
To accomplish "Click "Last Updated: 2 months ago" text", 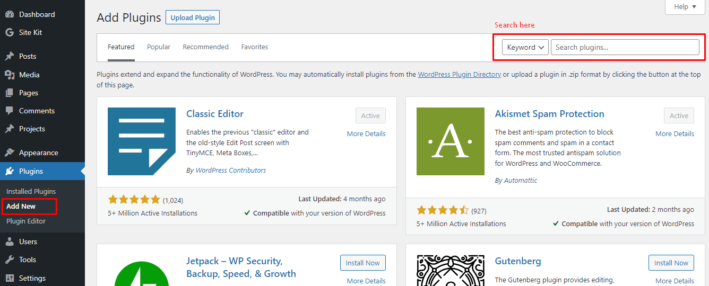I will coord(651,210).
